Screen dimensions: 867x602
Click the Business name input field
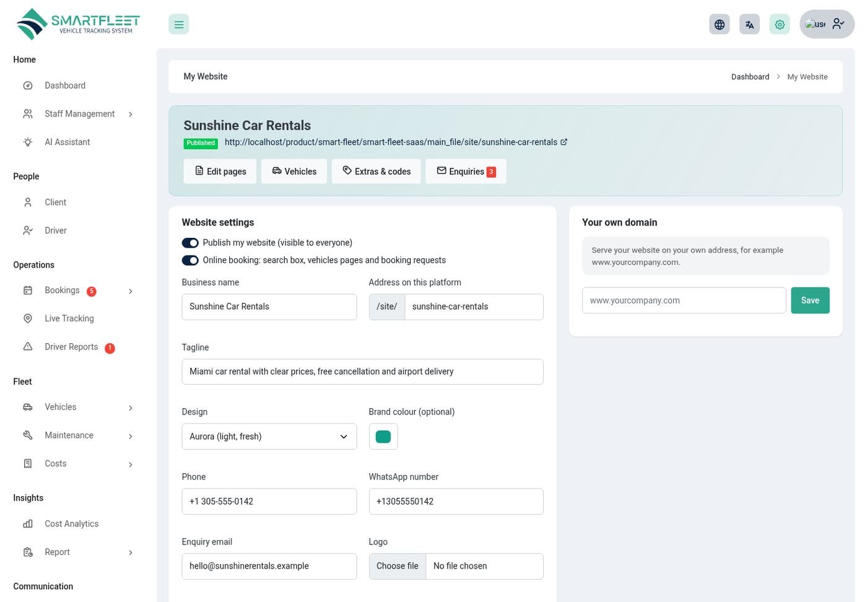pos(269,307)
